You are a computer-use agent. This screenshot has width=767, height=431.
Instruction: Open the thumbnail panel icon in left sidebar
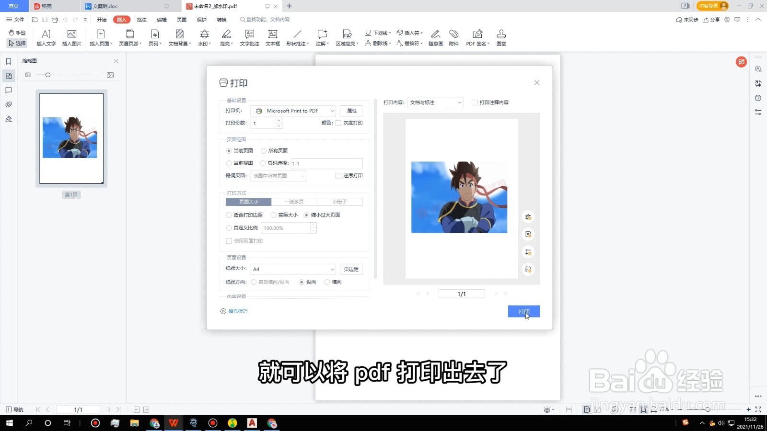coord(9,76)
